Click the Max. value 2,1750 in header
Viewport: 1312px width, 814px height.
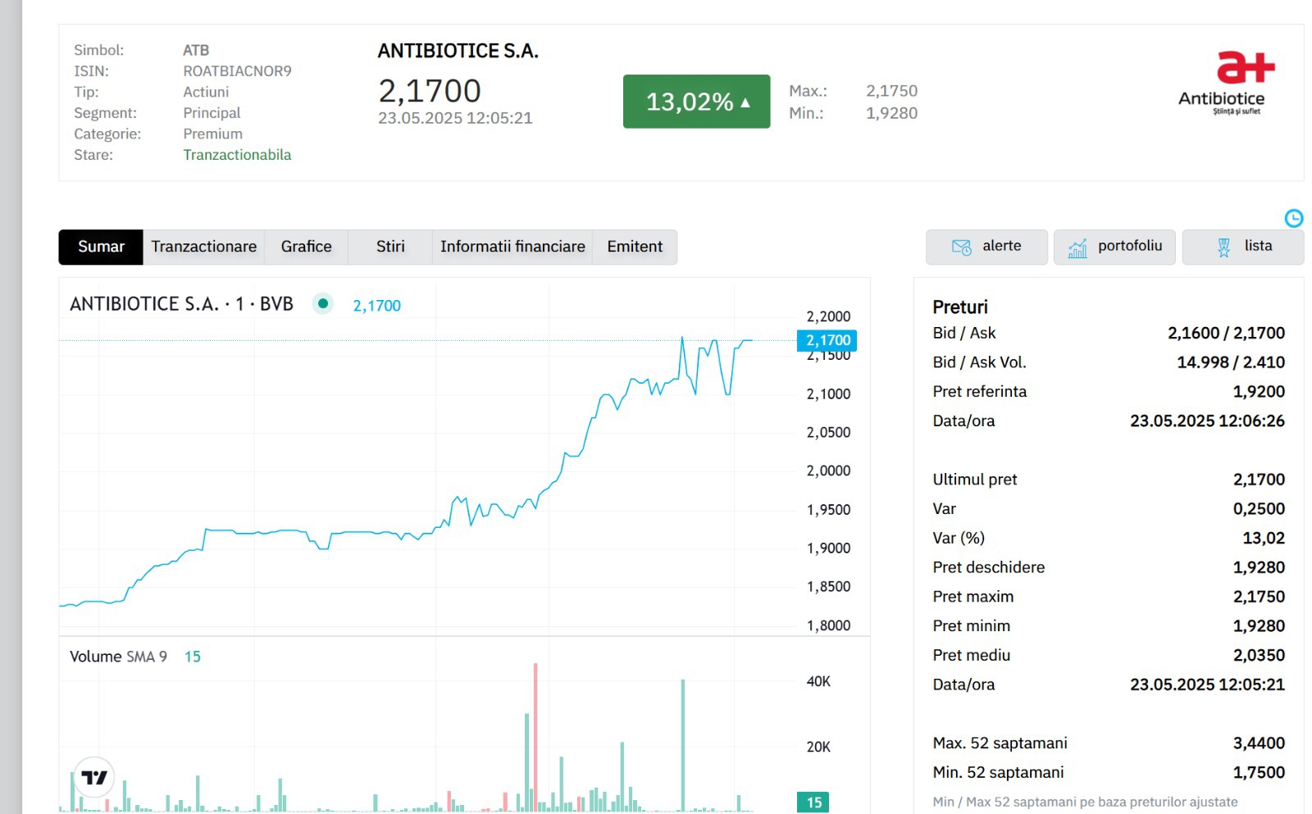[x=891, y=91]
